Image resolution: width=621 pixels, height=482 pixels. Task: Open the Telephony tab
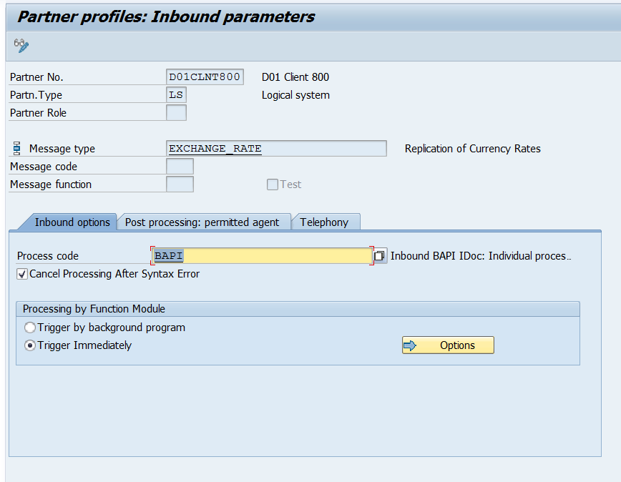pyautogui.click(x=326, y=222)
